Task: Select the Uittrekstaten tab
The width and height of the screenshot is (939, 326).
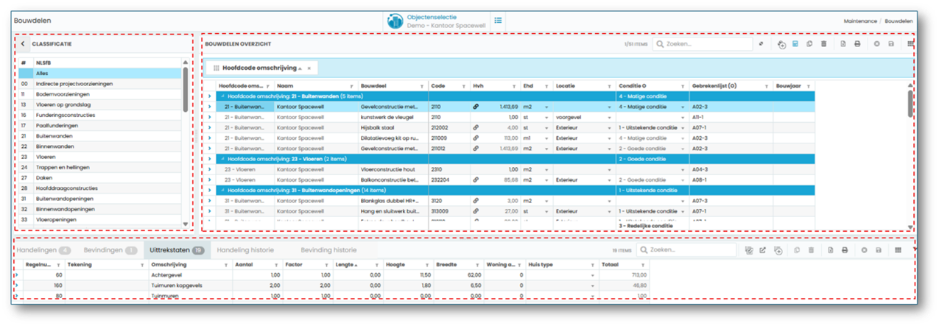Action: [x=176, y=250]
